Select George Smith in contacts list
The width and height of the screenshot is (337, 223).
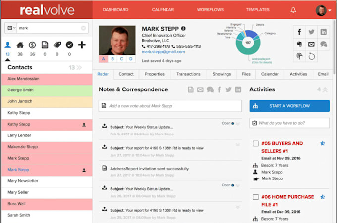coord(47,90)
